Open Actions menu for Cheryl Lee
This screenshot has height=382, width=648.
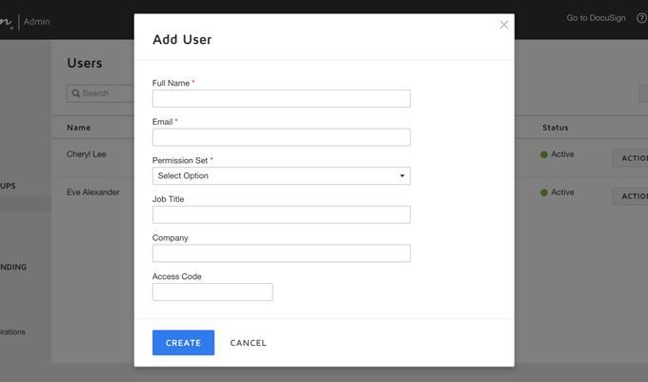point(632,158)
